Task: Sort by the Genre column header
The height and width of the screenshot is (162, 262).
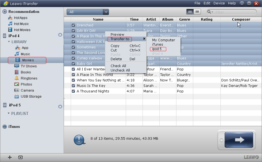Action: (x=185, y=19)
